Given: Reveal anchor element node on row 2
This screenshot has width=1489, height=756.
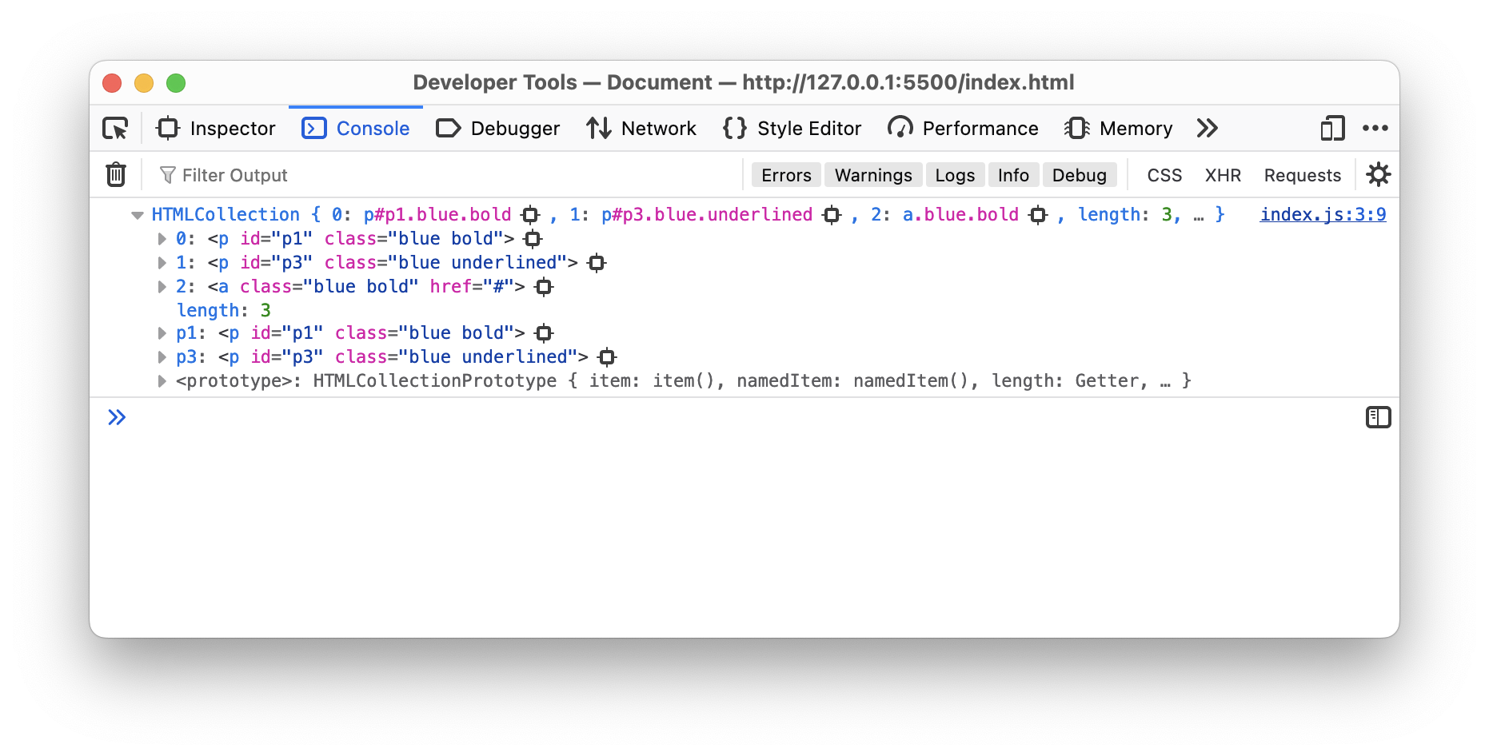Looking at the screenshot, I should point(544,287).
